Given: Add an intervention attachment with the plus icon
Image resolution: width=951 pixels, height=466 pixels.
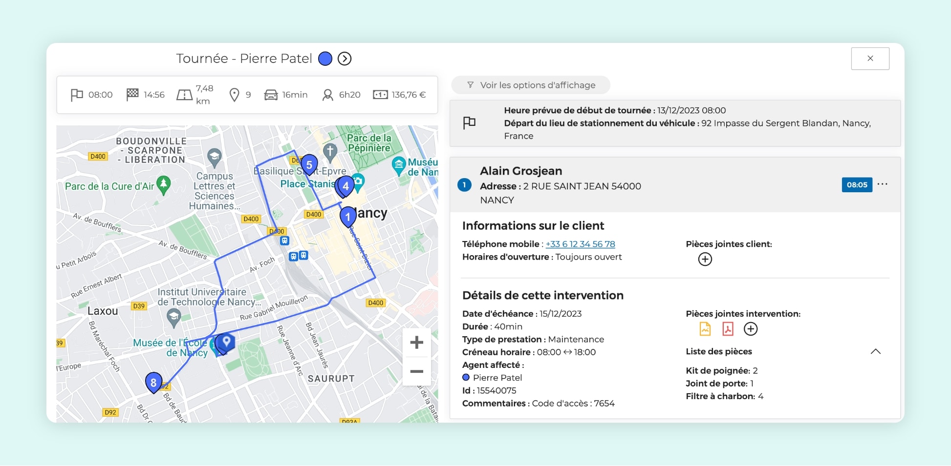Looking at the screenshot, I should click(751, 329).
